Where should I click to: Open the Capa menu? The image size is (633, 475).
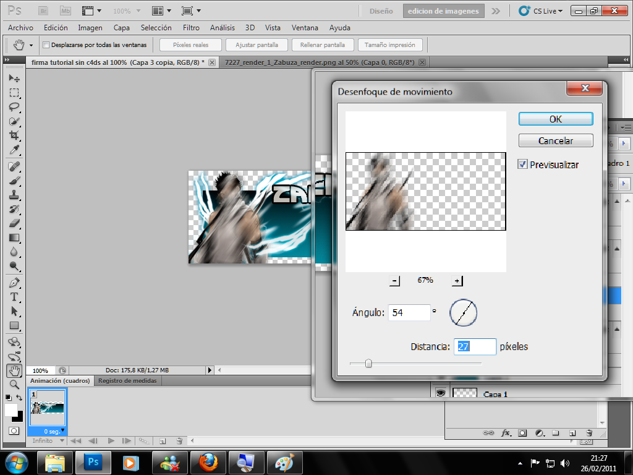coord(122,27)
